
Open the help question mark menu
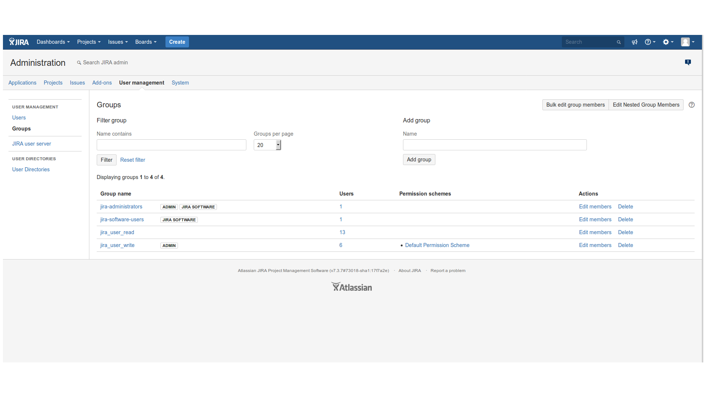650,42
